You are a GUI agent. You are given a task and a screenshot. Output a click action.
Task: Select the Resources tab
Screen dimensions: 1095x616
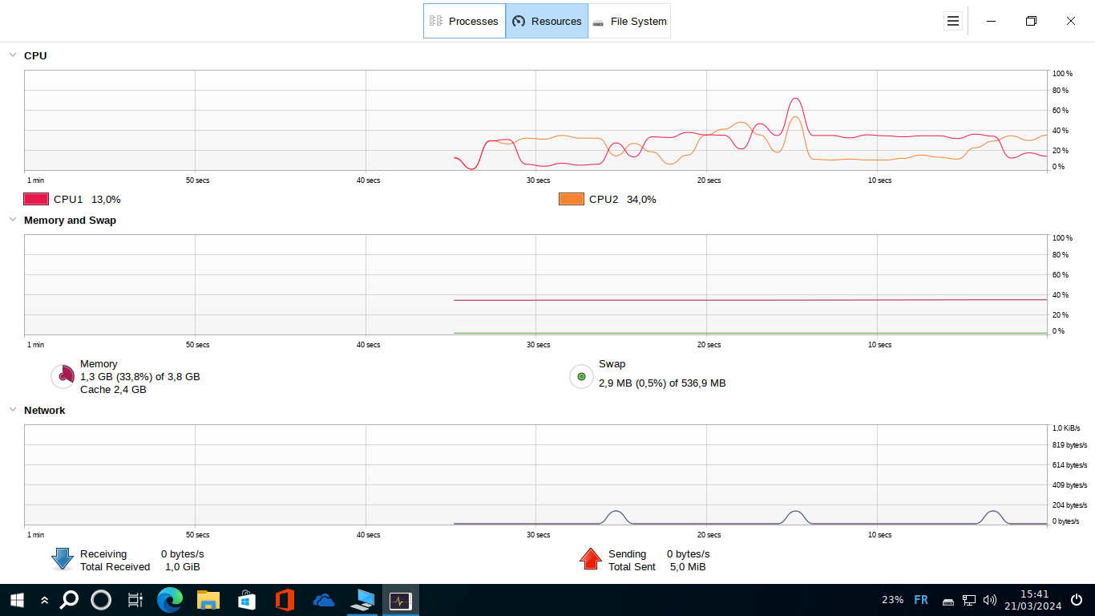(547, 22)
